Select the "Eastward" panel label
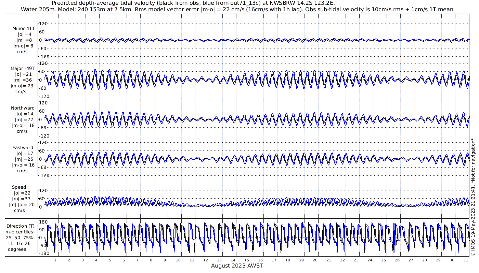Screen dimensions: 479x273 tap(23, 147)
